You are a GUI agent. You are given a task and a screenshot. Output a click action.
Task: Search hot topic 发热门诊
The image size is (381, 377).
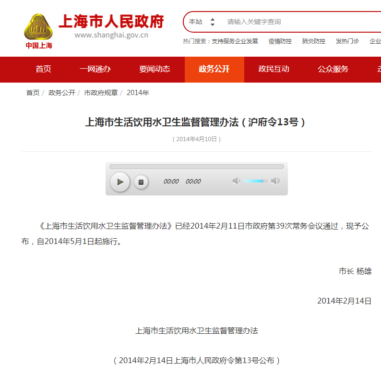347,41
